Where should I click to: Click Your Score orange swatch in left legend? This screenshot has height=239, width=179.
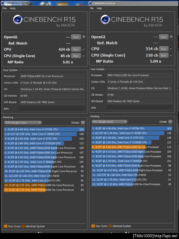(x=5, y=226)
